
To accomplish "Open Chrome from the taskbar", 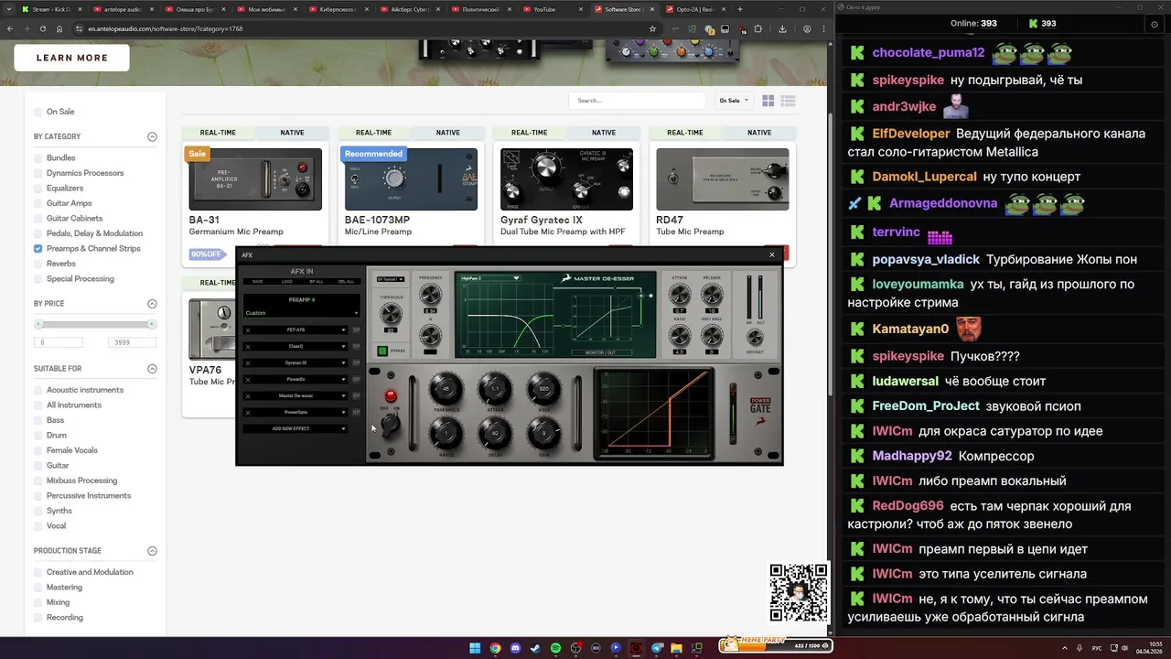I will [x=495, y=648].
